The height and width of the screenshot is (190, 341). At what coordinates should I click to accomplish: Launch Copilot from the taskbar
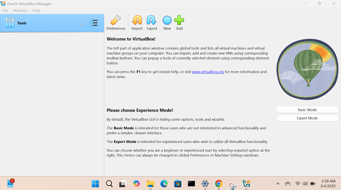tap(136, 184)
